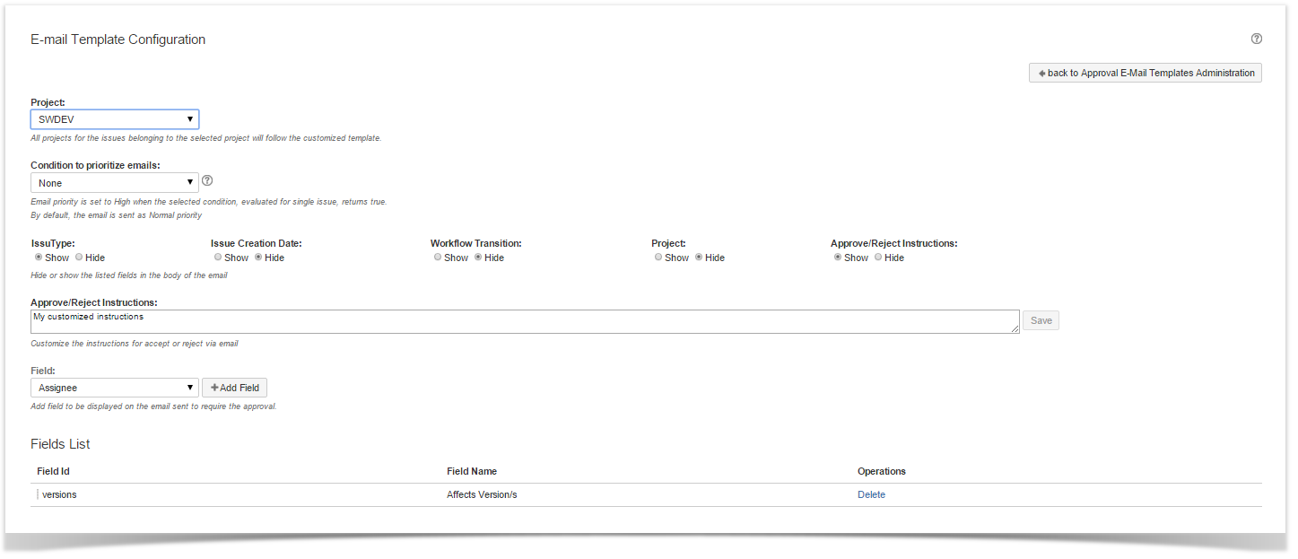
Task: Click help icon beside prioritize emails dropdown
Action: (x=207, y=181)
